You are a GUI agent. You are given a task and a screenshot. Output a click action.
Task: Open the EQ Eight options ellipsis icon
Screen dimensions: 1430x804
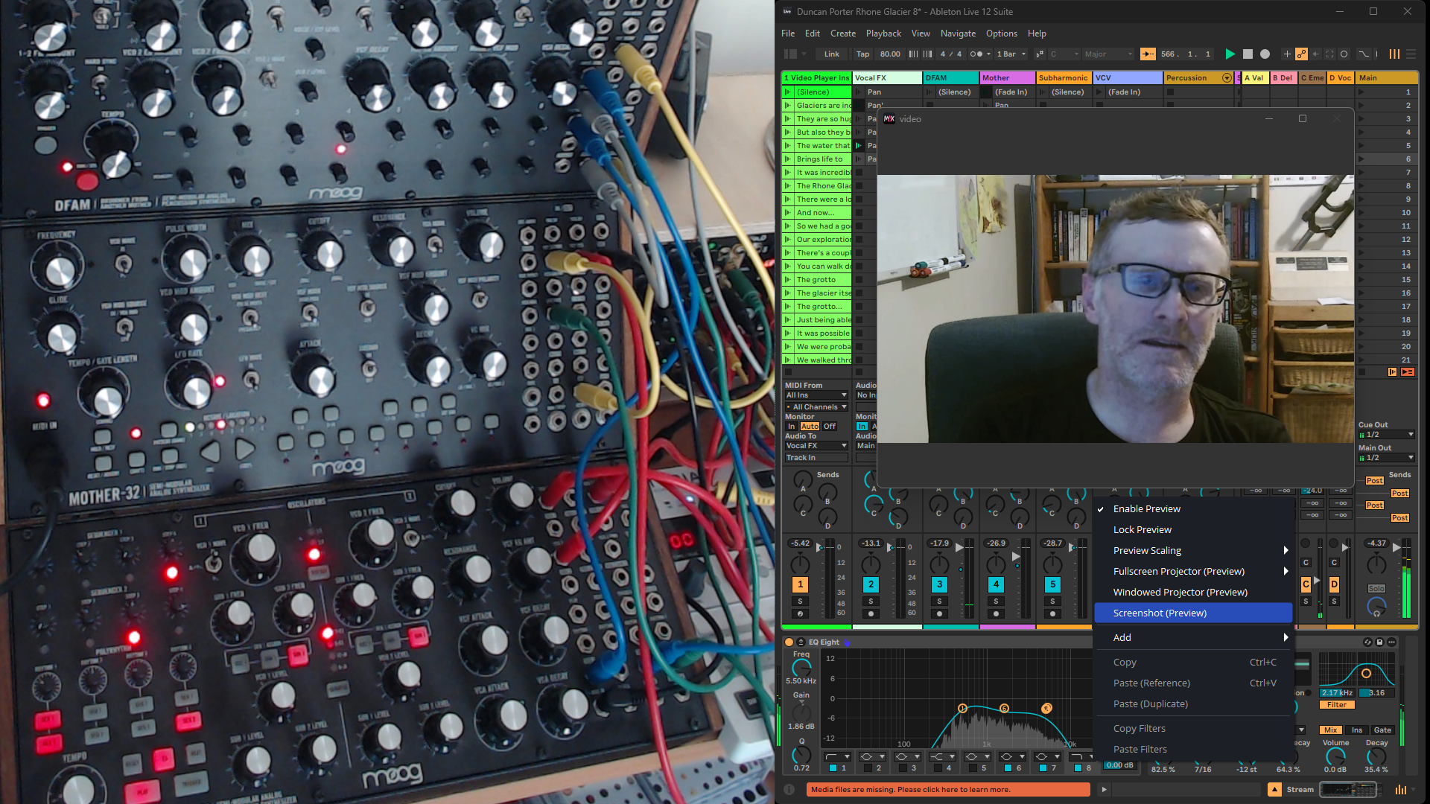1391,642
